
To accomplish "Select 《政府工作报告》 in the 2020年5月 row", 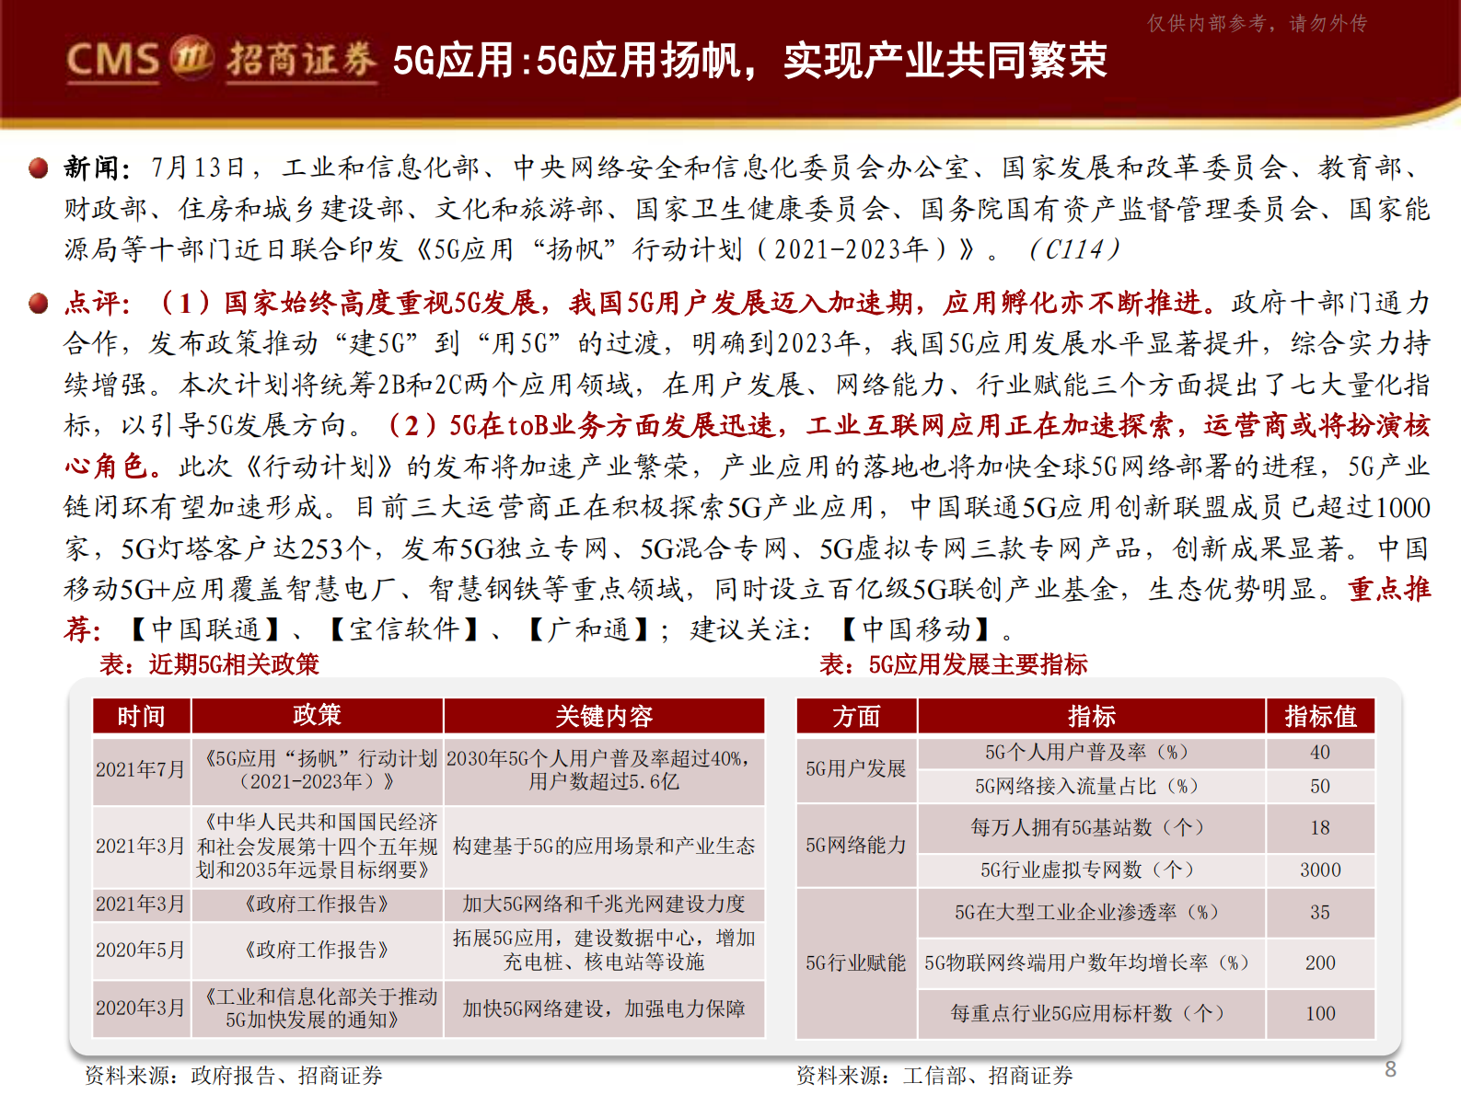I will click(x=317, y=950).
